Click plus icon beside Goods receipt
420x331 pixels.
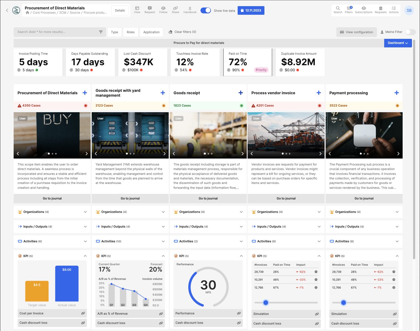(241, 93)
